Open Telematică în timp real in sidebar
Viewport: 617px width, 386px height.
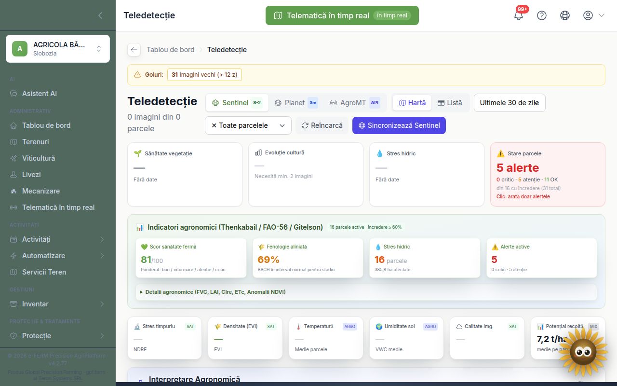point(58,207)
